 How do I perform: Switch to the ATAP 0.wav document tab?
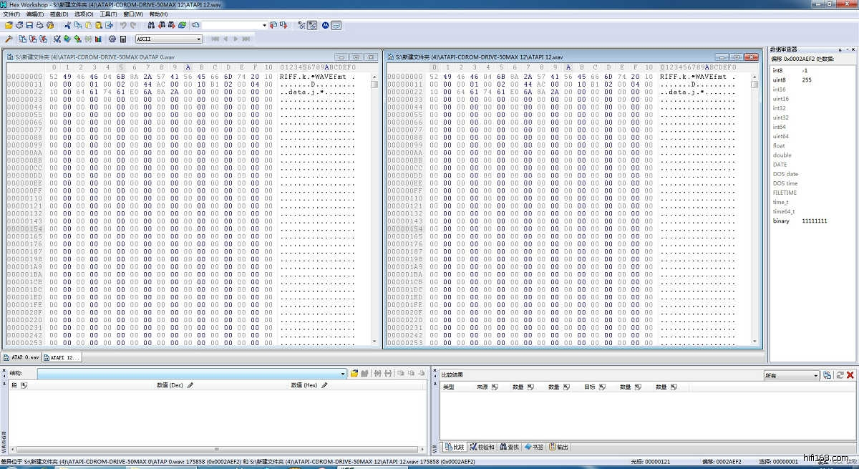pyautogui.click(x=21, y=357)
